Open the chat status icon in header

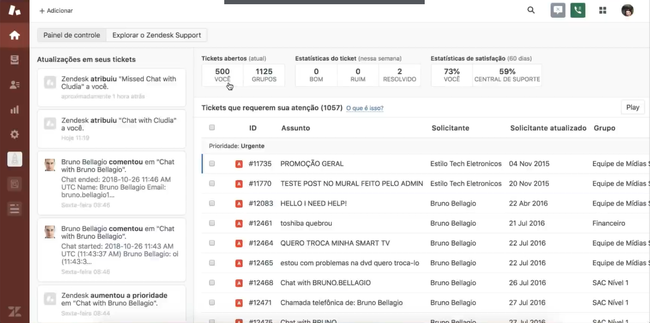click(558, 10)
